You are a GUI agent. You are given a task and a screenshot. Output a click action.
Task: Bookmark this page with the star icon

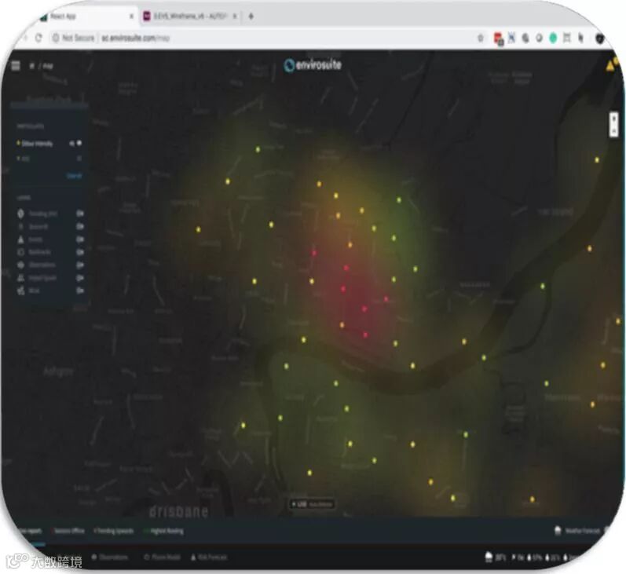[481, 38]
